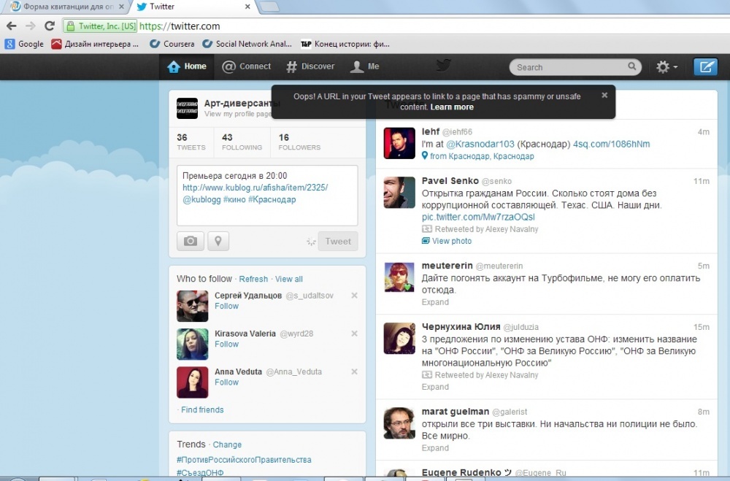The image size is (730, 481).
Task: Expand the marat guelman tweet
Action: pos(435,448)
